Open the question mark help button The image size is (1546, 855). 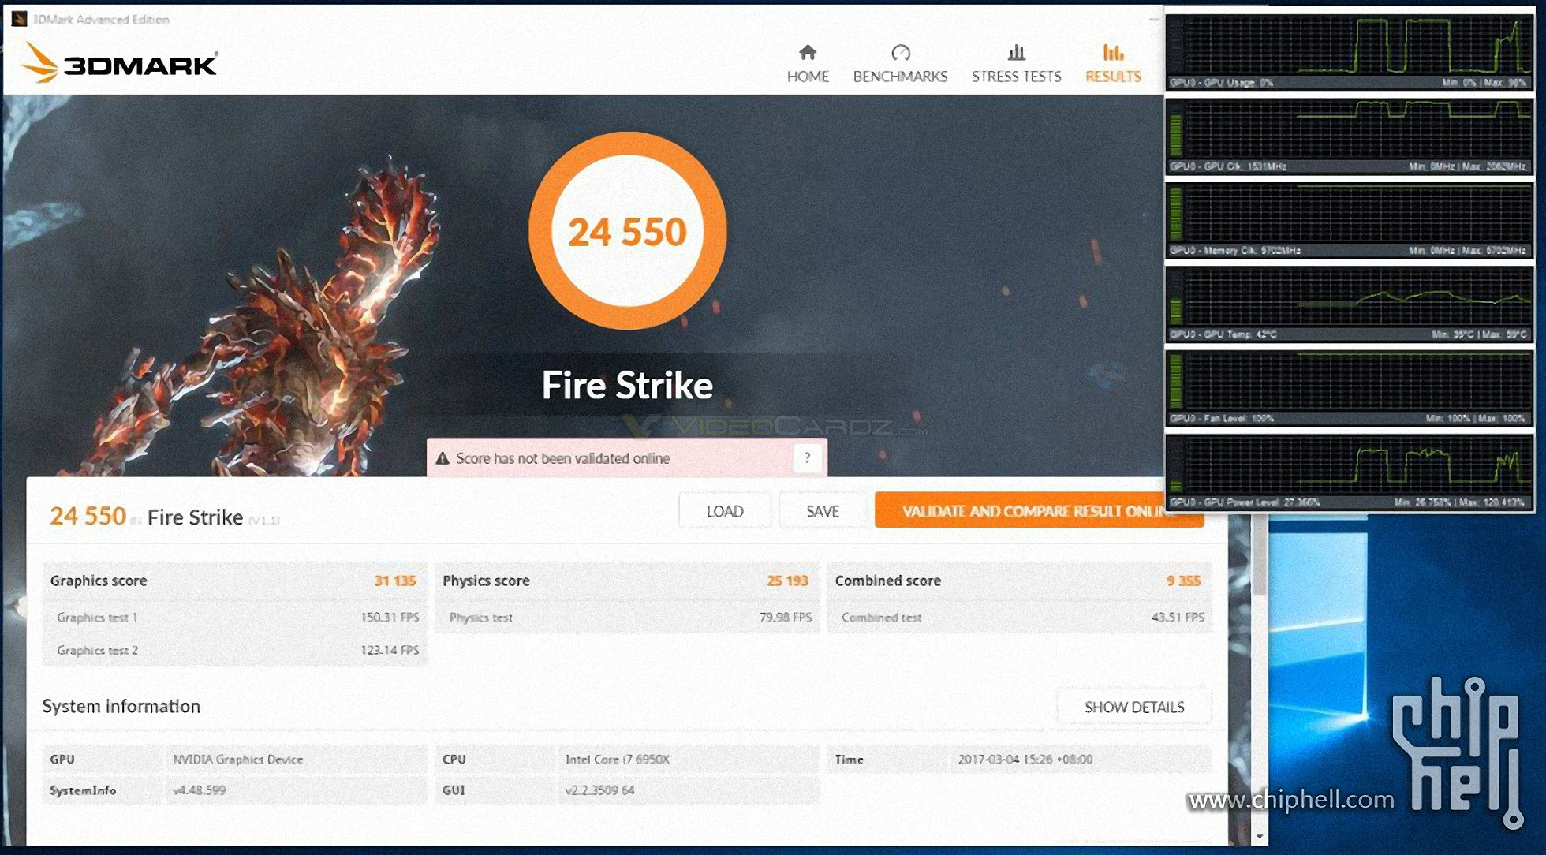click(x=807, y=457)
